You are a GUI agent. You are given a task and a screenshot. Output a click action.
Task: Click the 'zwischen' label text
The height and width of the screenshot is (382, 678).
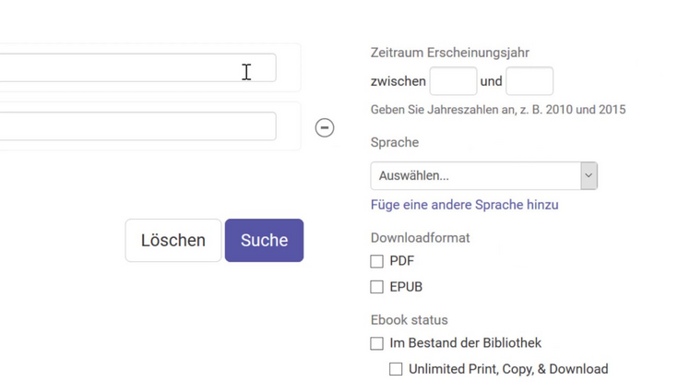click(x=398, y=81)
